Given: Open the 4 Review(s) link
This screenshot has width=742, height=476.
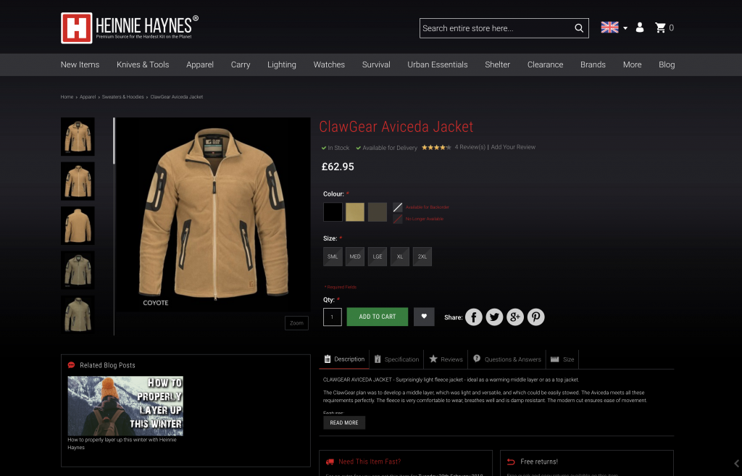Looking at the screenshot, I should 470,147.
